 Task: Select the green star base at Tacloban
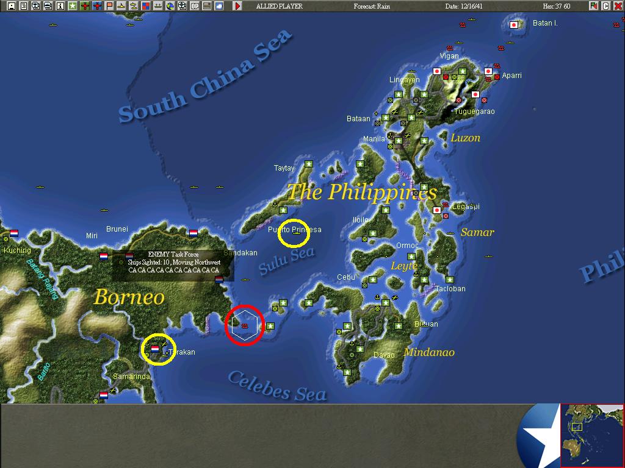click(450, 279)
